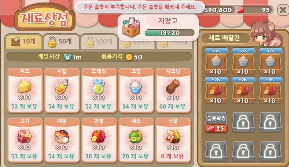Expand slots with 슬롯확장 for 25 gems

[216, 122]
